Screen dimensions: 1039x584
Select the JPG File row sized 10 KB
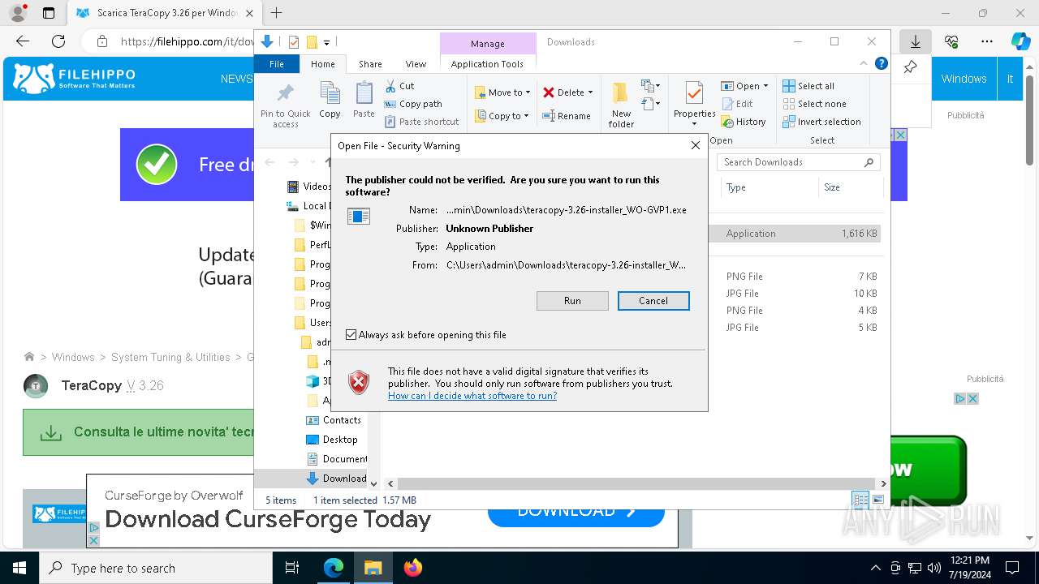pos(795,294)
